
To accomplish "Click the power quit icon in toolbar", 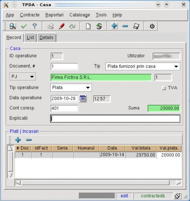I will point(152,26).
